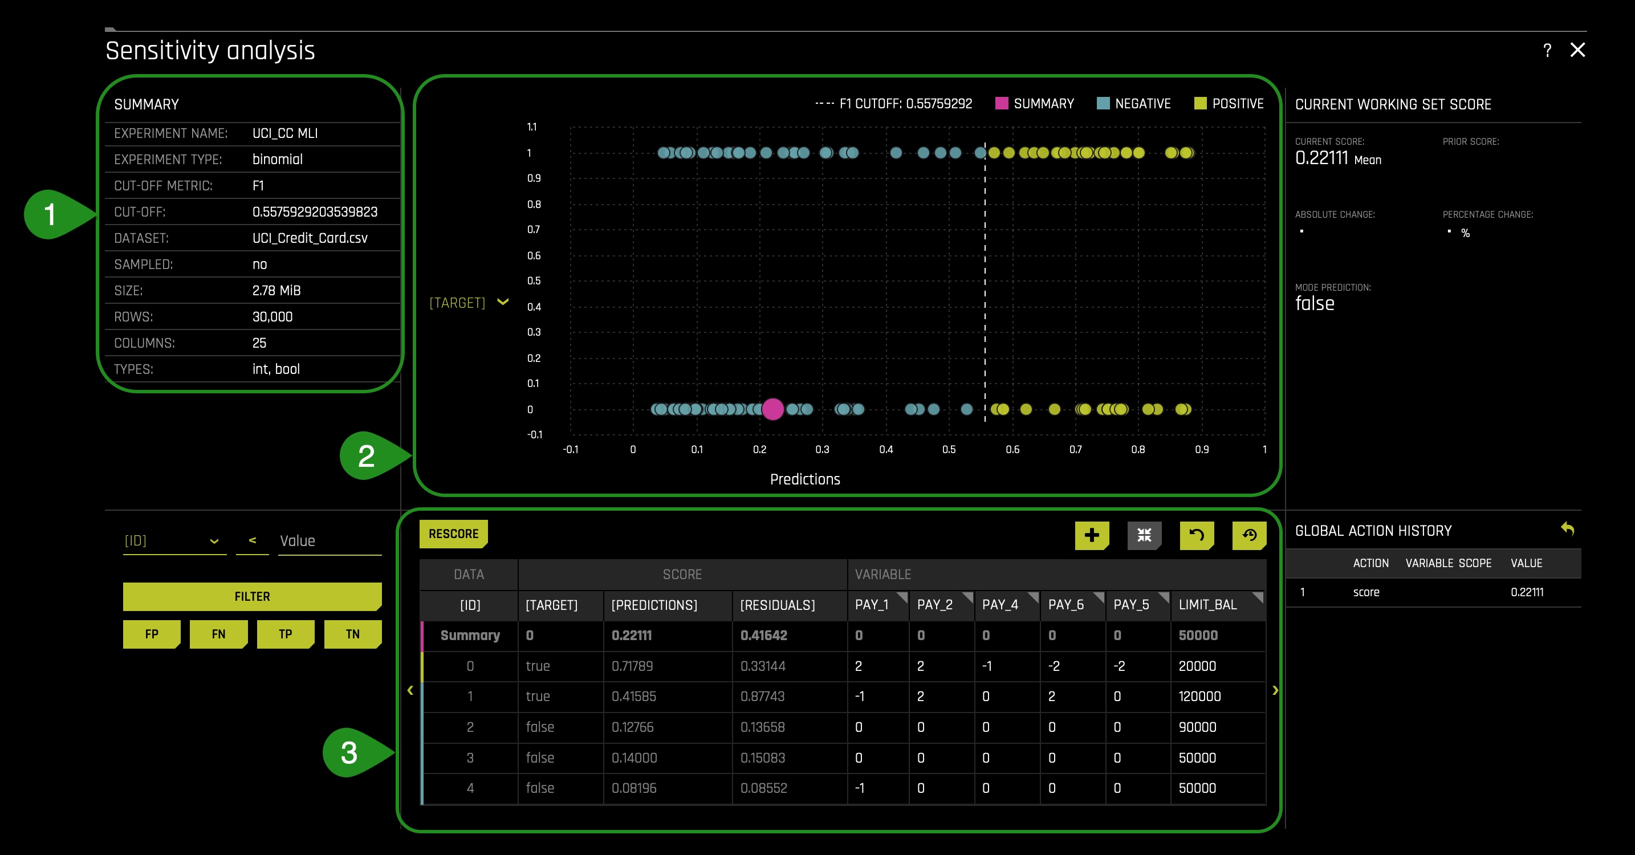Click the RESCORE button

tap(453, 534)
